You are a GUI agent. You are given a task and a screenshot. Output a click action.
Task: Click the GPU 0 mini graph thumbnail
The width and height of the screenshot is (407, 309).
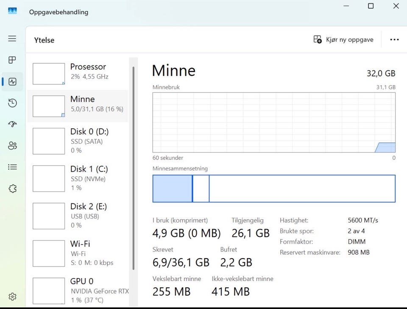pos(49,291)
